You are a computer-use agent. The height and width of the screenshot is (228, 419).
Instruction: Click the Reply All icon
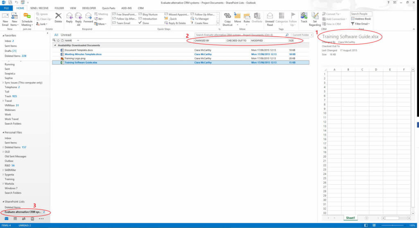coord(78,18)
